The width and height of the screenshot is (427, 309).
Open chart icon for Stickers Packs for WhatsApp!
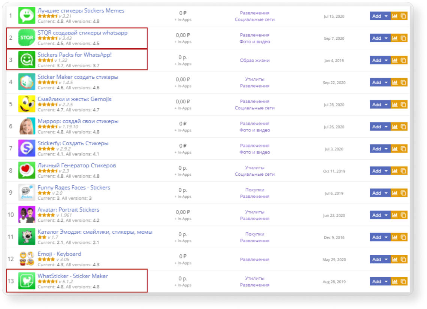point(394,60)
